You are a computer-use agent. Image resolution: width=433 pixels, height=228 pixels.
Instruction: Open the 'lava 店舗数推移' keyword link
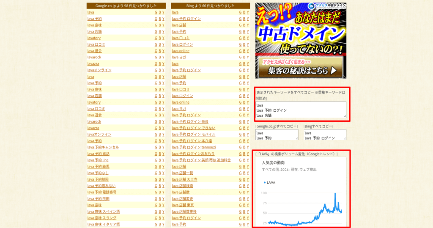184,212
